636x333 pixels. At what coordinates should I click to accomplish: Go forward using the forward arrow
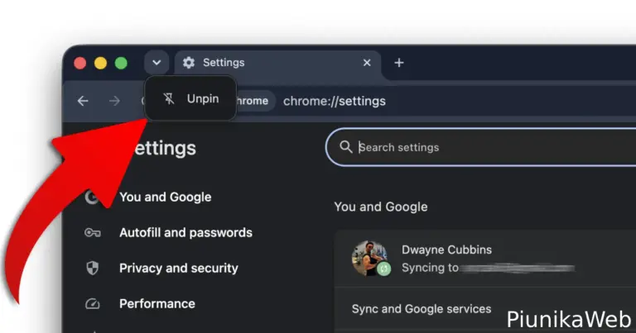pos(114,101)
